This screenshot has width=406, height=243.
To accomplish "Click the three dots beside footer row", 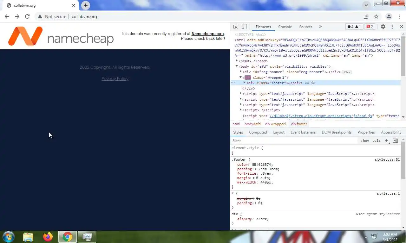I will pos(233,83).
